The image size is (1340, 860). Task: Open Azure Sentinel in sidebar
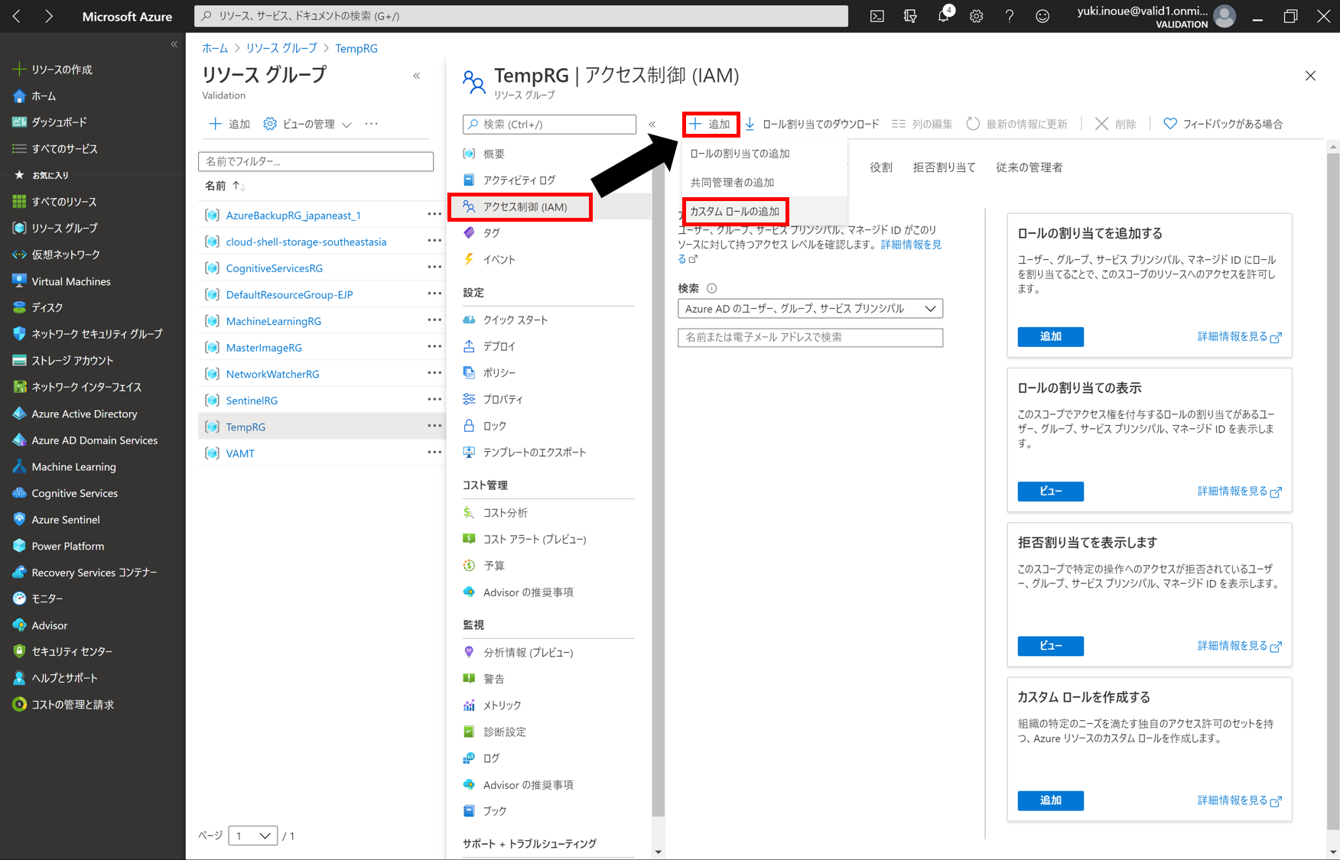tap(66, 520)
